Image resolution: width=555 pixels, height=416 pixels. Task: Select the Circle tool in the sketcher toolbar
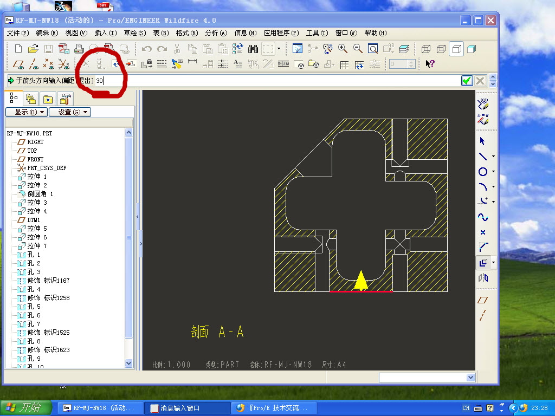click(483, 172)
